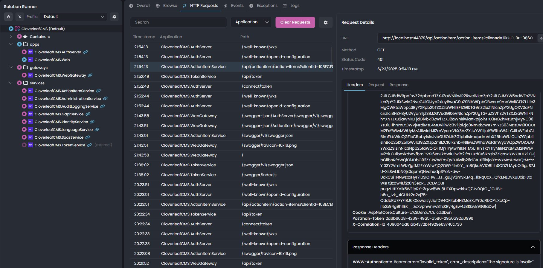This screenshot has width=543, height=268.
Task: Collapse the Response Headers section
Action: pyautogui.click(x=533, y=247)
